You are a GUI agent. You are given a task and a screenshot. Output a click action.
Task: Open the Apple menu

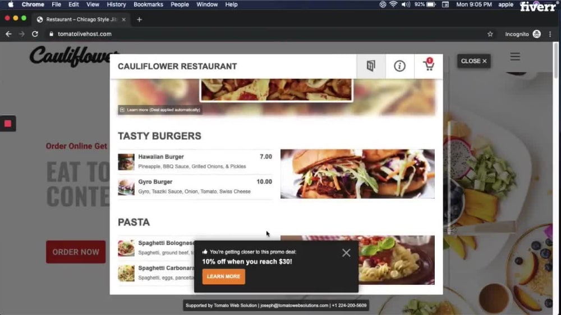(10, 4)
